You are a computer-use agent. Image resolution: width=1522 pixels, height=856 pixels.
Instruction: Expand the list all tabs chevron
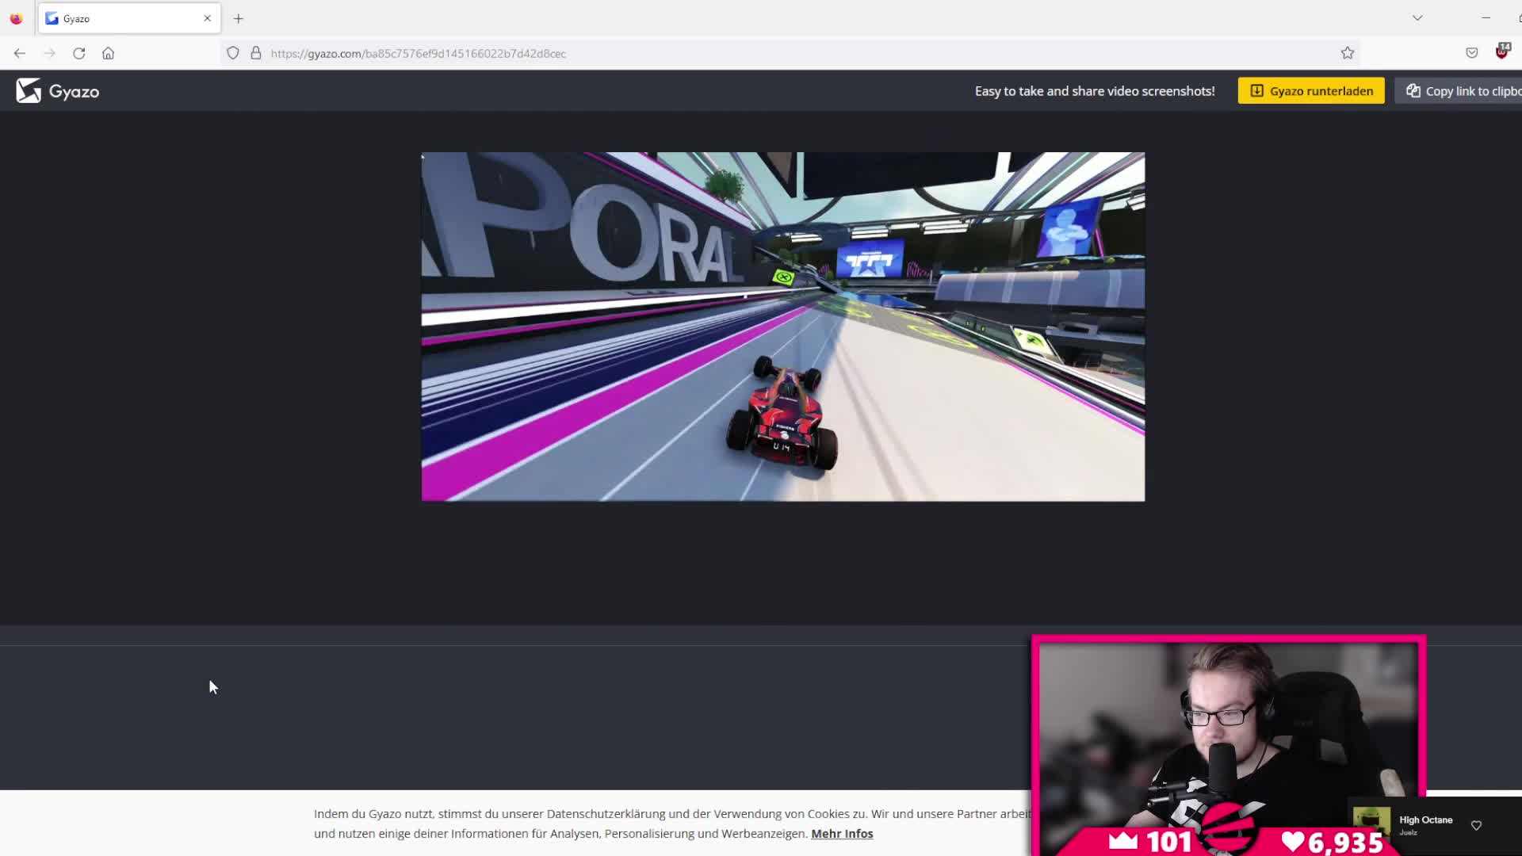[x=1417, y=17]
